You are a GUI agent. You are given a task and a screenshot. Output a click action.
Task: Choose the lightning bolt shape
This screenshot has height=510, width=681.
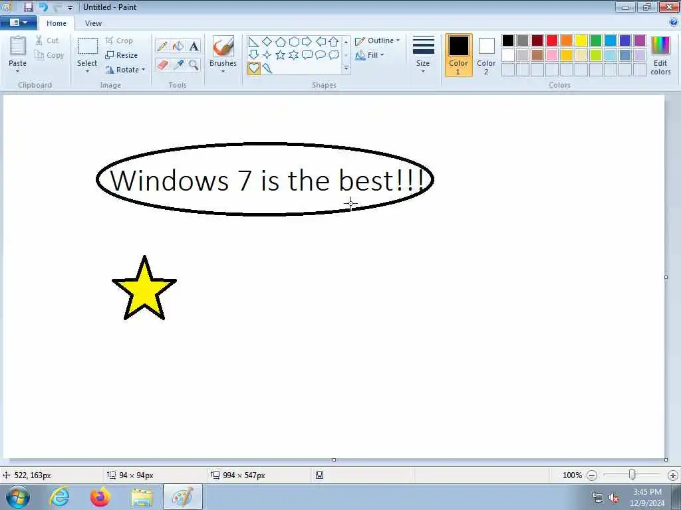click(x=267, y=68)
